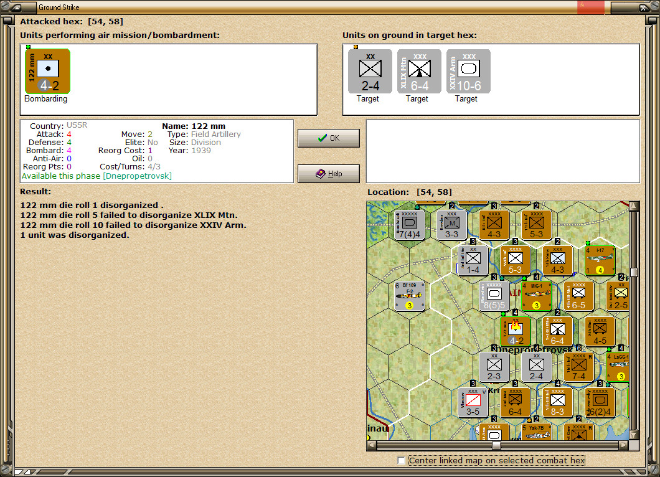Click the 7(4)4 headquarters counter on the map
660x477 pixels.
410,225
